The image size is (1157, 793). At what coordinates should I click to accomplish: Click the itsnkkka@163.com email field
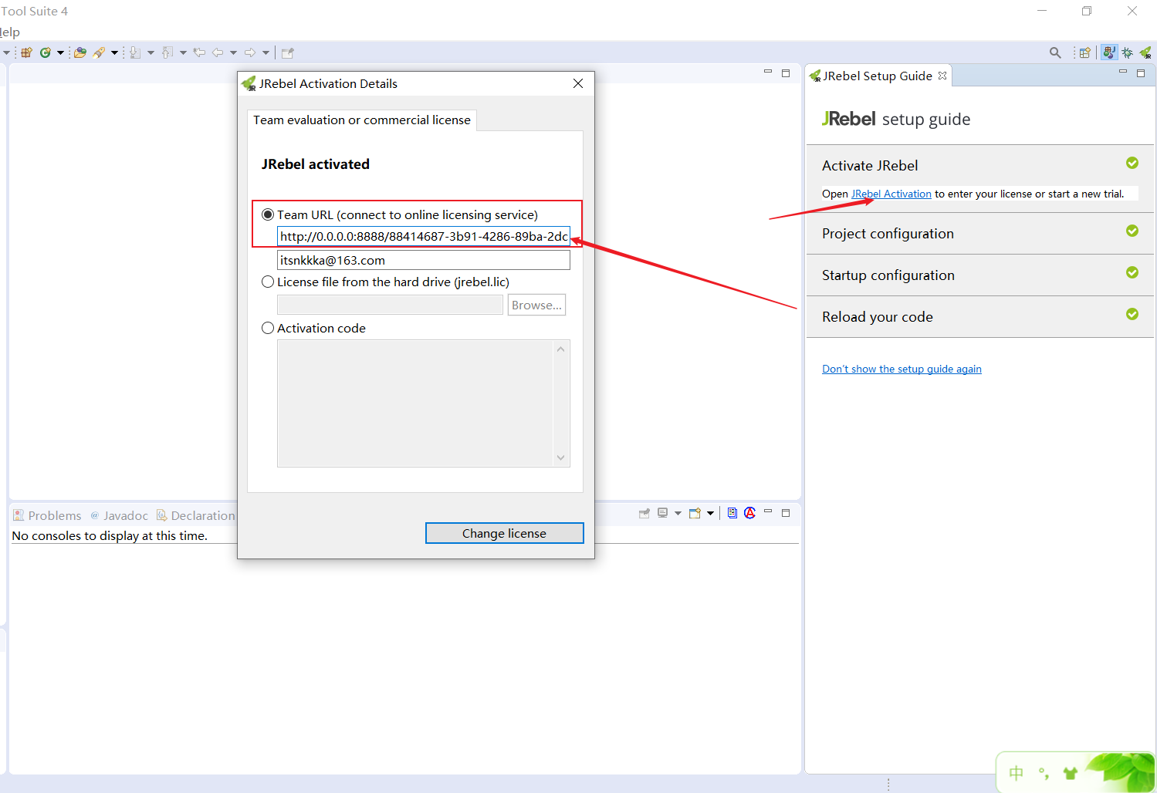point(424,260)
